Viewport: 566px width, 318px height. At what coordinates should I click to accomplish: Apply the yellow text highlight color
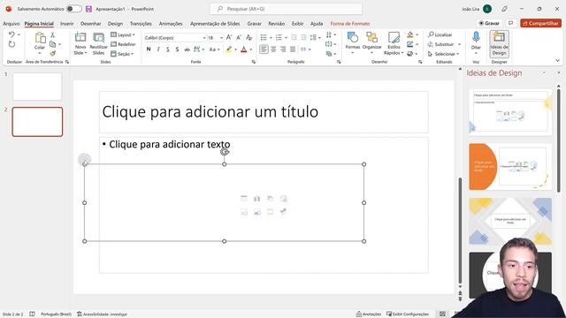pos(229,49)
